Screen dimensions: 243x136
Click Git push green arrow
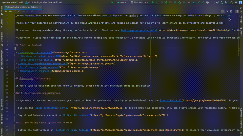coord(203,2)
